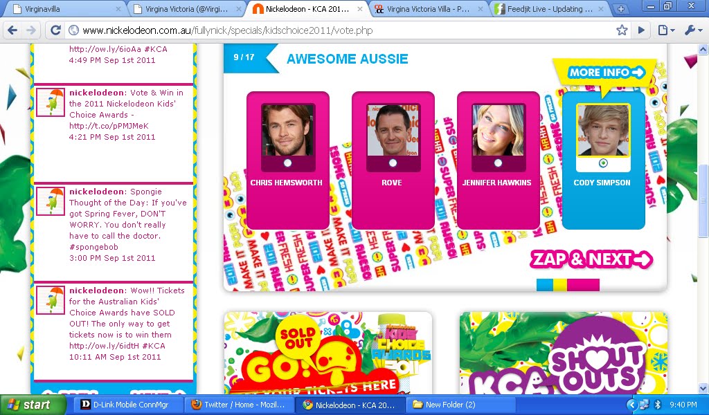
Task: Click the AWESOME AUSSIE category heading
Action: pyautogui.click(x=348, y=59)
